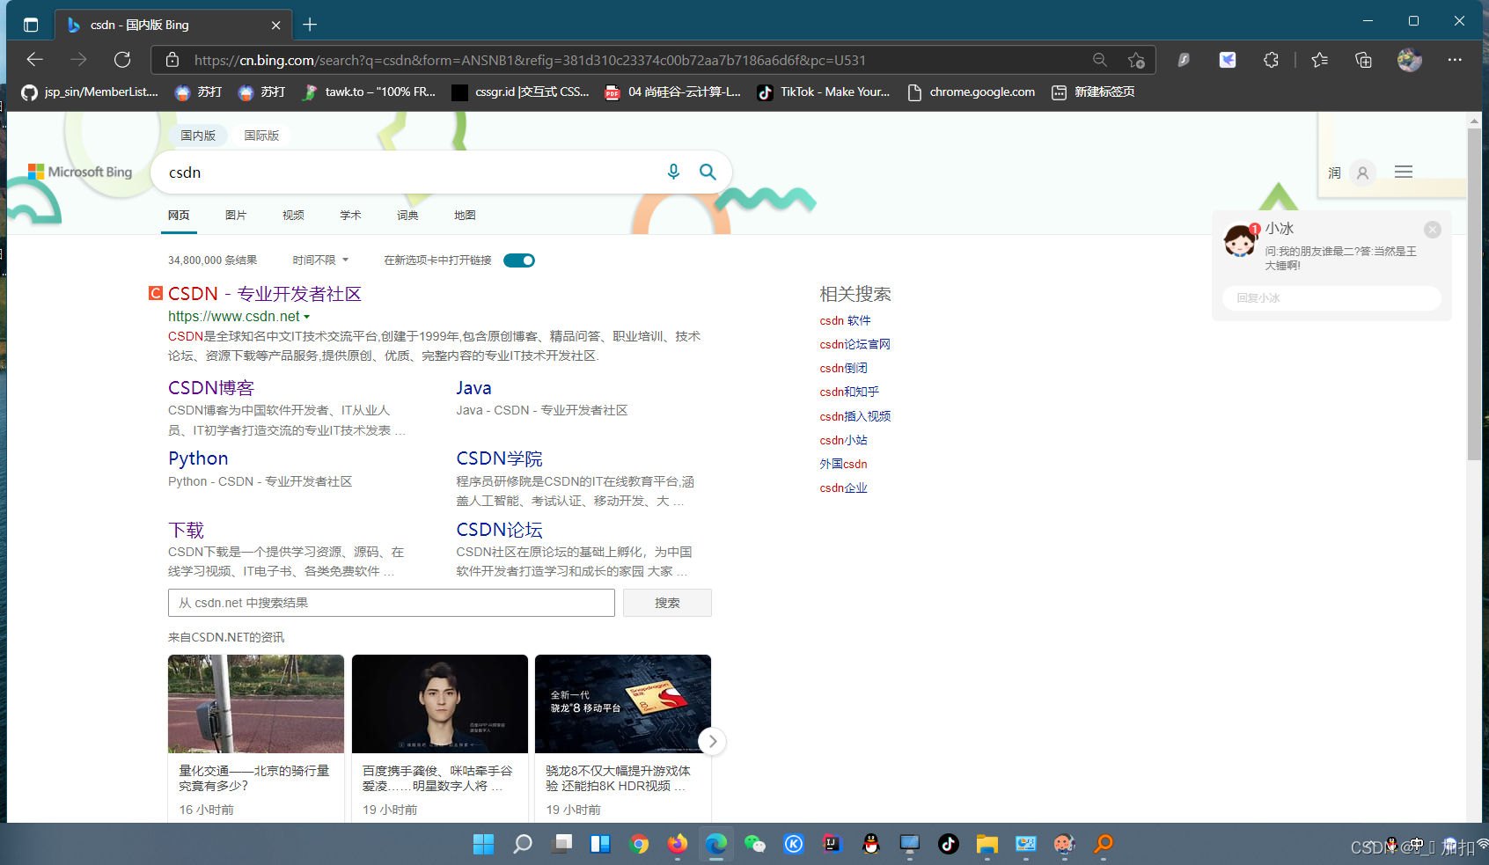Open the CSDN论坛 sitelink
The height and width of the screenshot is (865, 1489).
pos(499,530)
